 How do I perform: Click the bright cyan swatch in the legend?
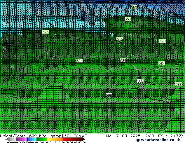pos(35,139)
